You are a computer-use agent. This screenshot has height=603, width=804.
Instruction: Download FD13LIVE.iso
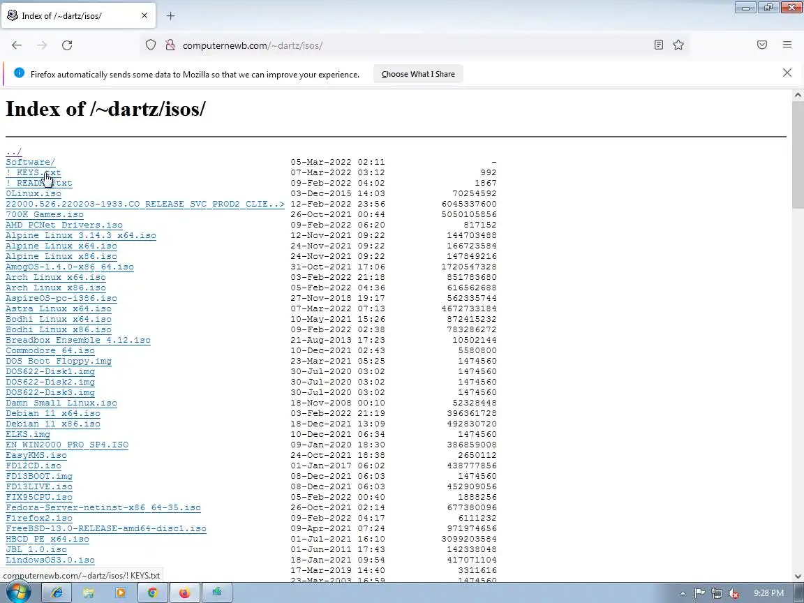coord(39,486)
